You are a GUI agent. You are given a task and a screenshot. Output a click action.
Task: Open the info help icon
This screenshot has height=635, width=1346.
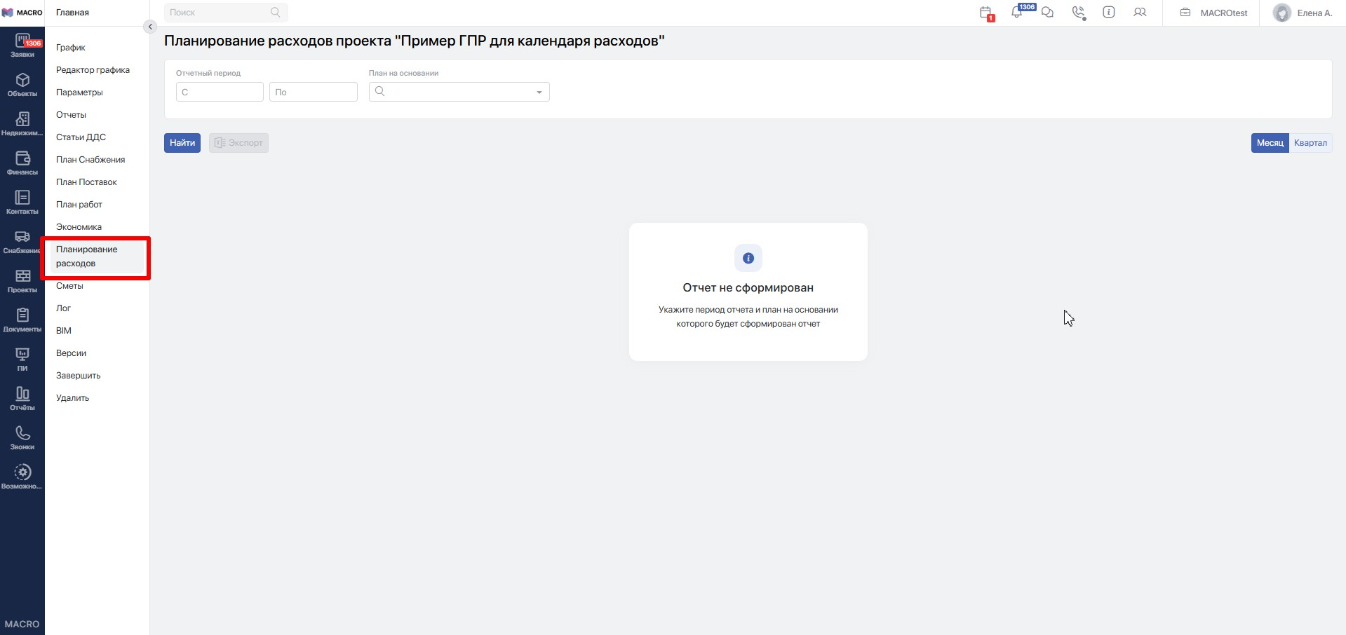click(x=1109, y=13)
